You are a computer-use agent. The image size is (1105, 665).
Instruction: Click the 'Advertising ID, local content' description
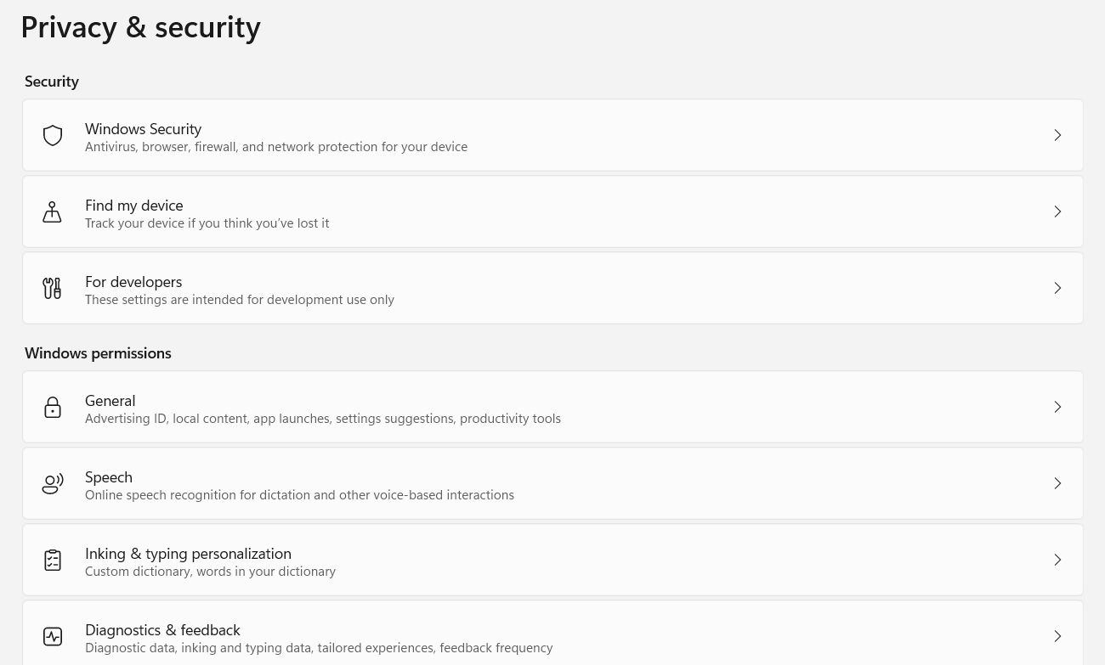click(323, 419)
